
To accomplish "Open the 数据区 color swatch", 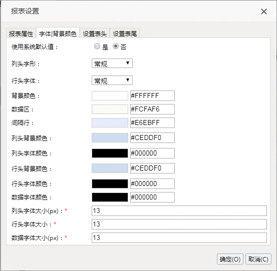I will 110,109.
